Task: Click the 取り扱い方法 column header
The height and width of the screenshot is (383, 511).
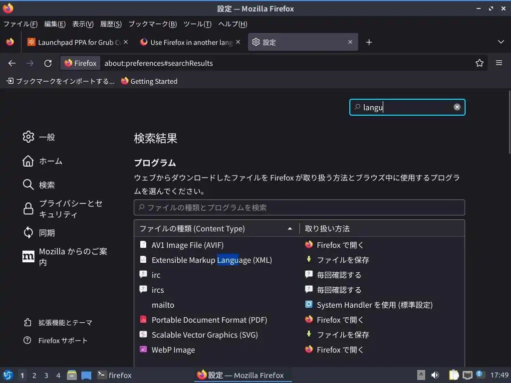Action: click(x=382, y=228)
